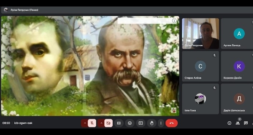
Task: End the call with red hangup button
Action: point(172,123)
